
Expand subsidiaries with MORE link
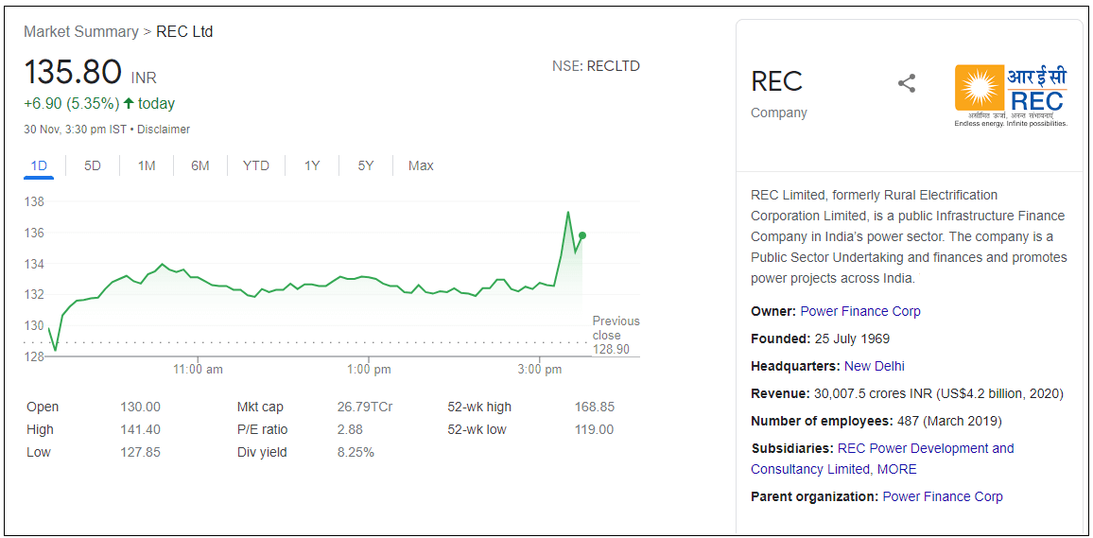click(x=897, y=469)
